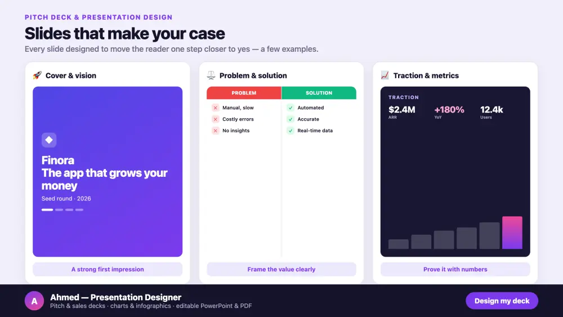
Task: Select the green SOLUTION column header
Action: tap(319, 93)
